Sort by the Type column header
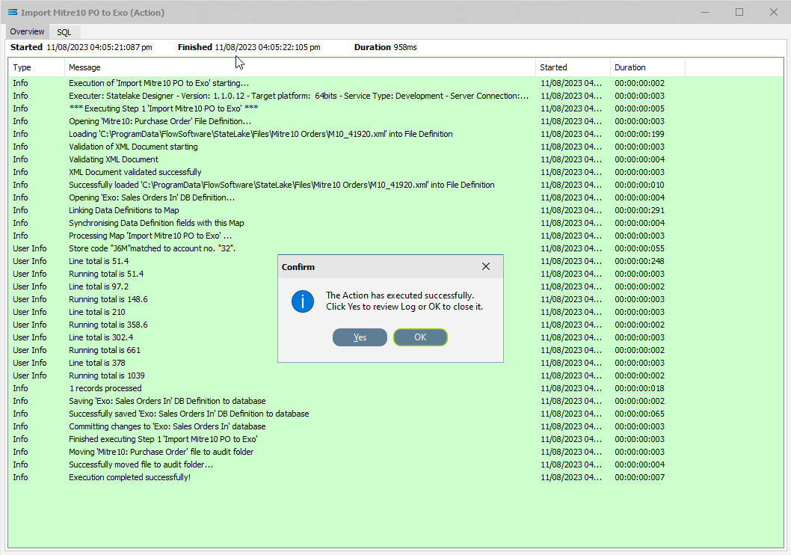The image size is (791, 555). (36, 67)
